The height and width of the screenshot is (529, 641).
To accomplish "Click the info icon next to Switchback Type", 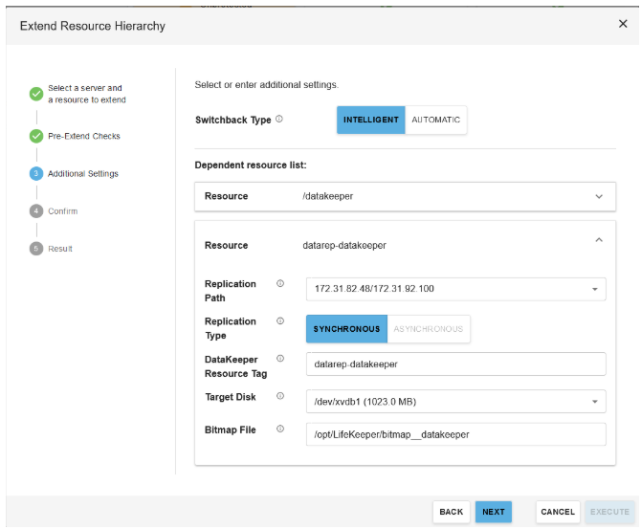I will [279, 120].
